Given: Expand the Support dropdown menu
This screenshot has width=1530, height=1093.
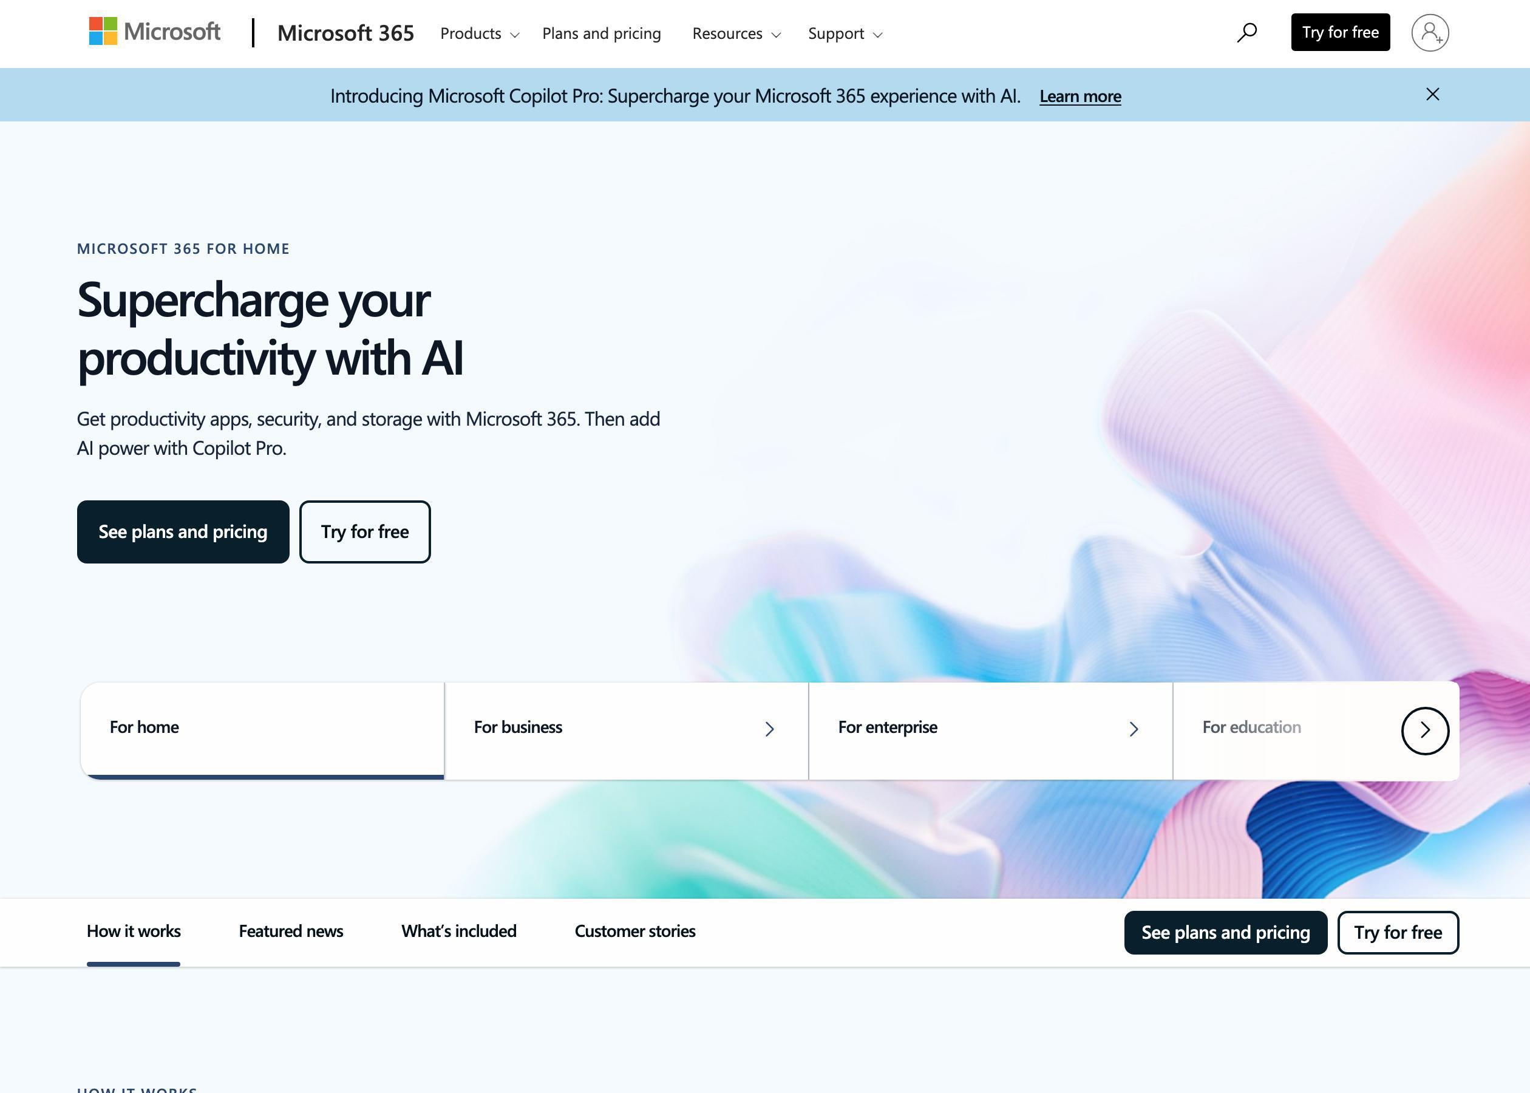Looking at the screenshot, I should coord(848,32).
